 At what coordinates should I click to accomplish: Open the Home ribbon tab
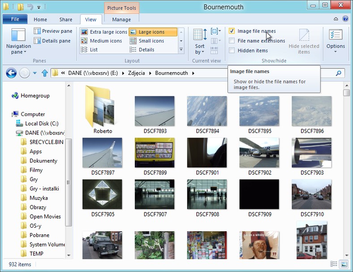coord(40,20)
